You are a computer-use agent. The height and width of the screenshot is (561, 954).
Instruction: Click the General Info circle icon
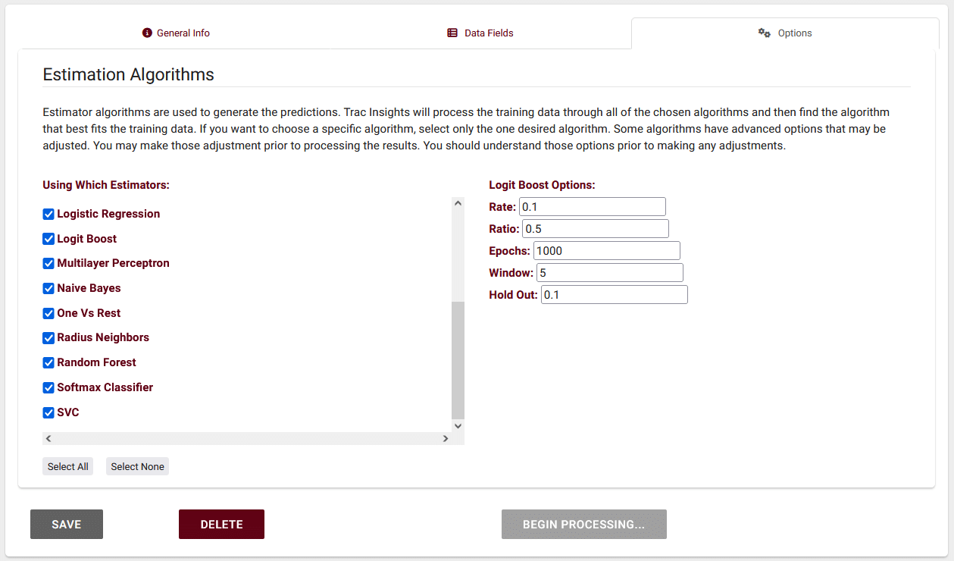tap(147, 33)
